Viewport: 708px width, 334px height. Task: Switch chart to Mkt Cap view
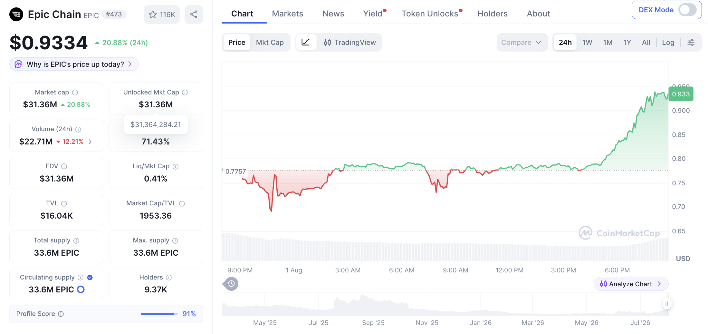pyautogui.click(x=270, y=42)
